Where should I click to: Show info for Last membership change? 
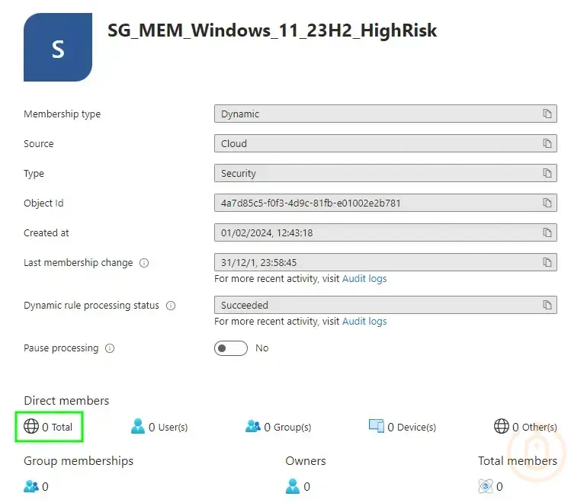(144, 263)
